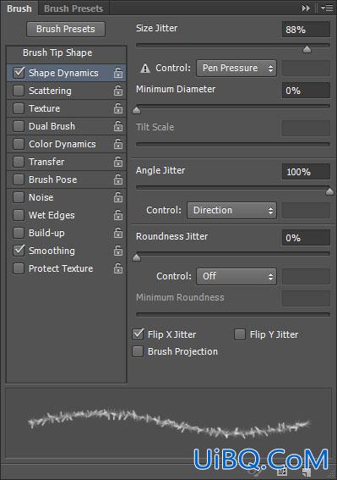The width and height of the screenshot is (337, 480).
Task: Switch to the Brush Presets tab
Action: pos(73,8)
